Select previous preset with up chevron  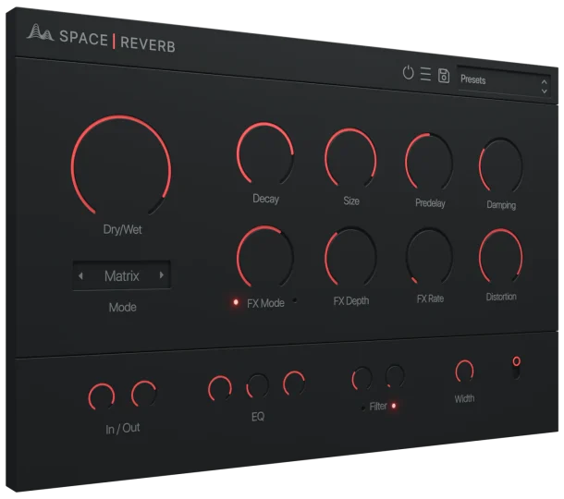click(545, 82)
